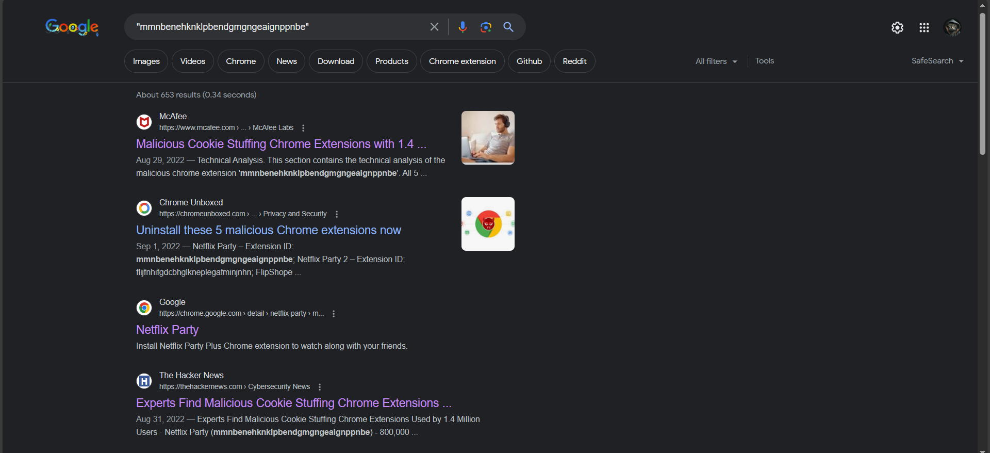990x453 pixels.
Task: Click the About 653 results text
Action: point(196,95)
